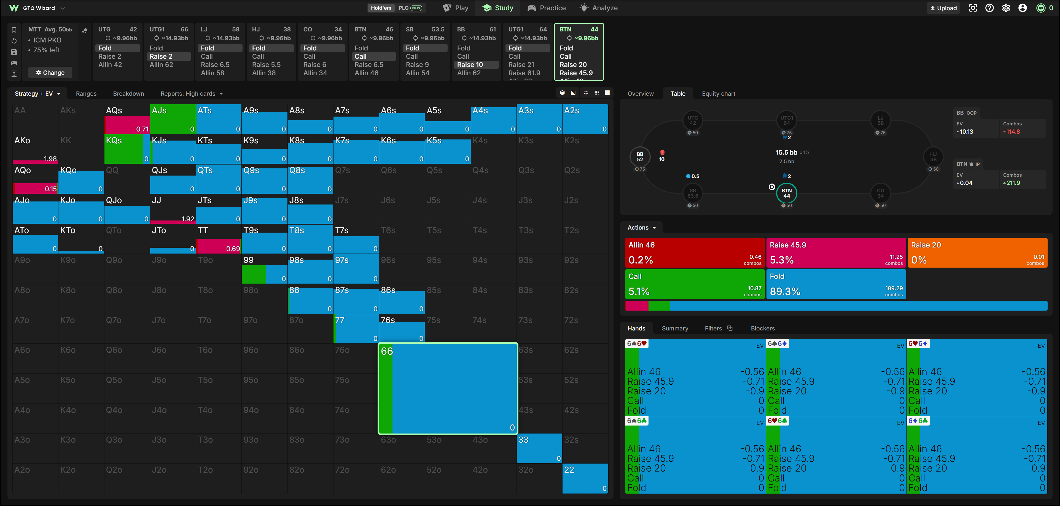The image size is (1060, 506).
Task: Toggle the diagonal split square view icon
Action: click(x=573, y=93)
